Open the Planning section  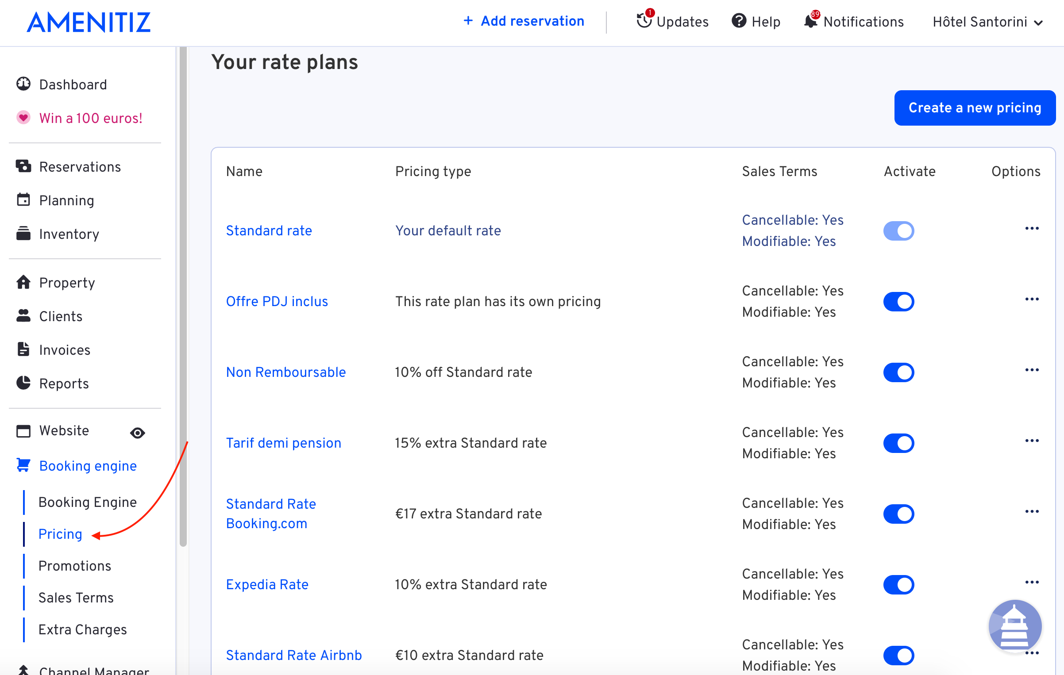pos(66,200)
